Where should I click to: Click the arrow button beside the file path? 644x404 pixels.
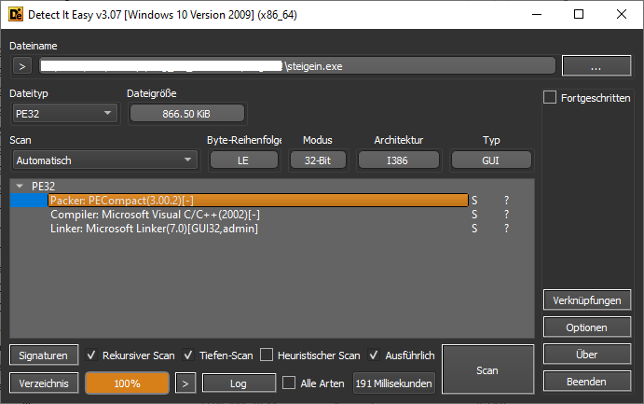click(x=23, y=65)
